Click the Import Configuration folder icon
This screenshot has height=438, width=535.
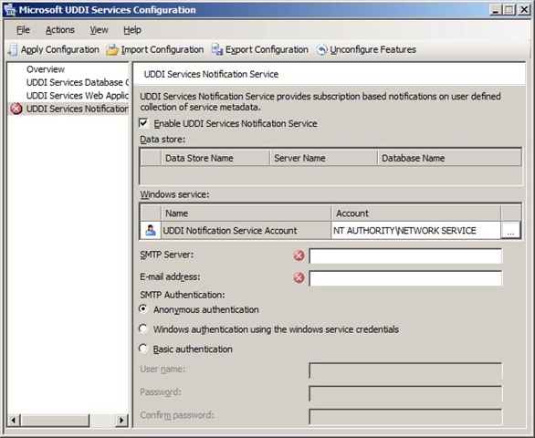coord(112,50)
